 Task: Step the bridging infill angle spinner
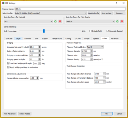[39, 63]
